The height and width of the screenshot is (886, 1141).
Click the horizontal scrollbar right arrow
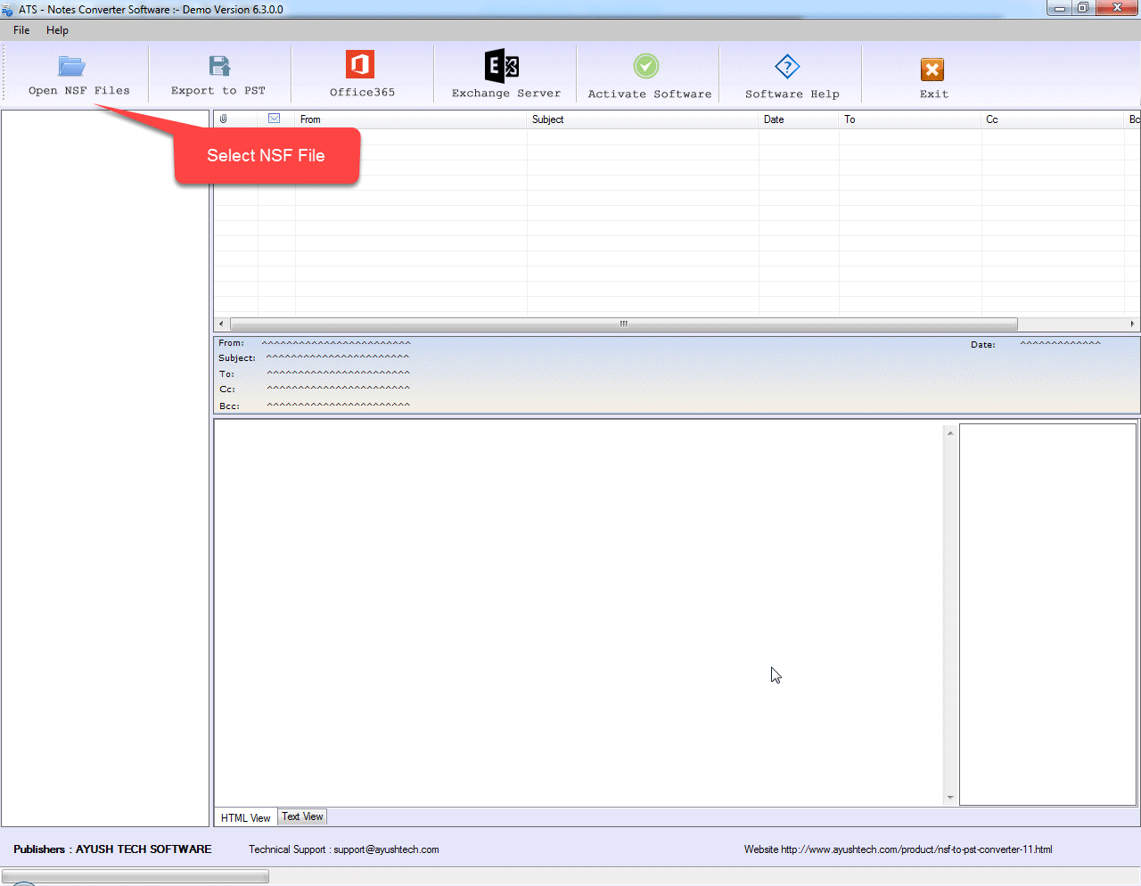click(x=1132, y=324)
